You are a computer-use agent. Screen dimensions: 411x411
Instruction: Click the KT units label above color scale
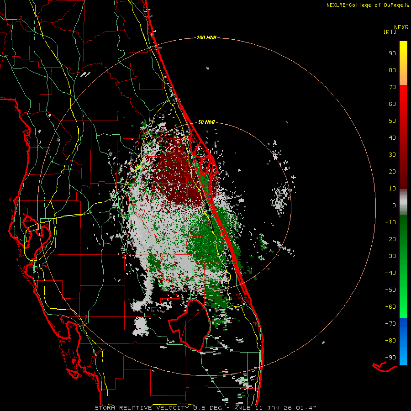pyautogui.click(x=390, y=32)
